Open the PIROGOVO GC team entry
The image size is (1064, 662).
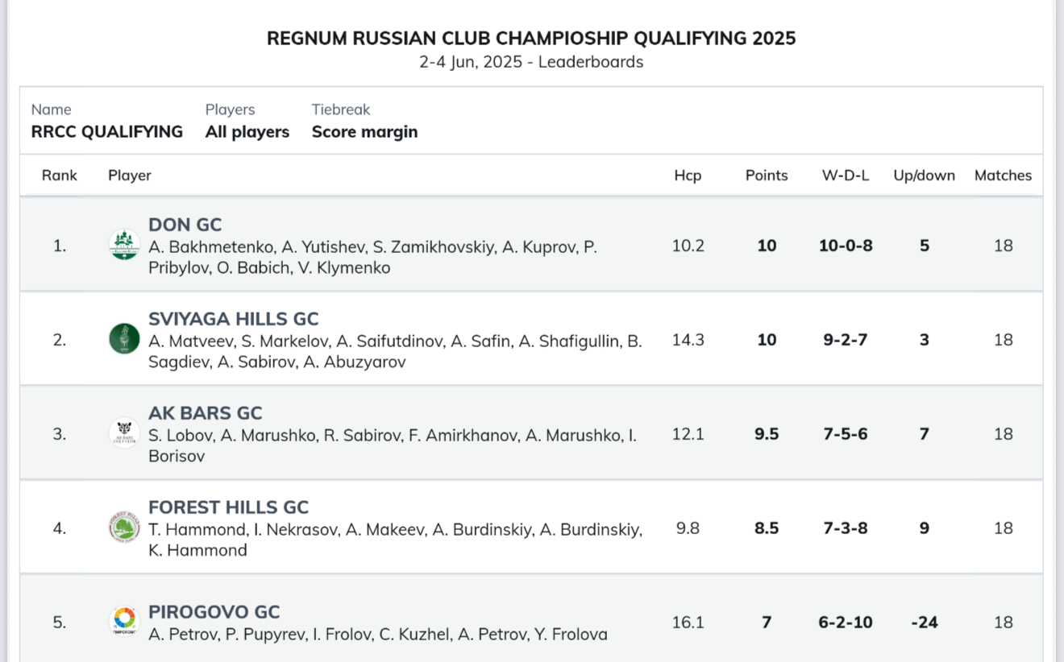point(214,612)
